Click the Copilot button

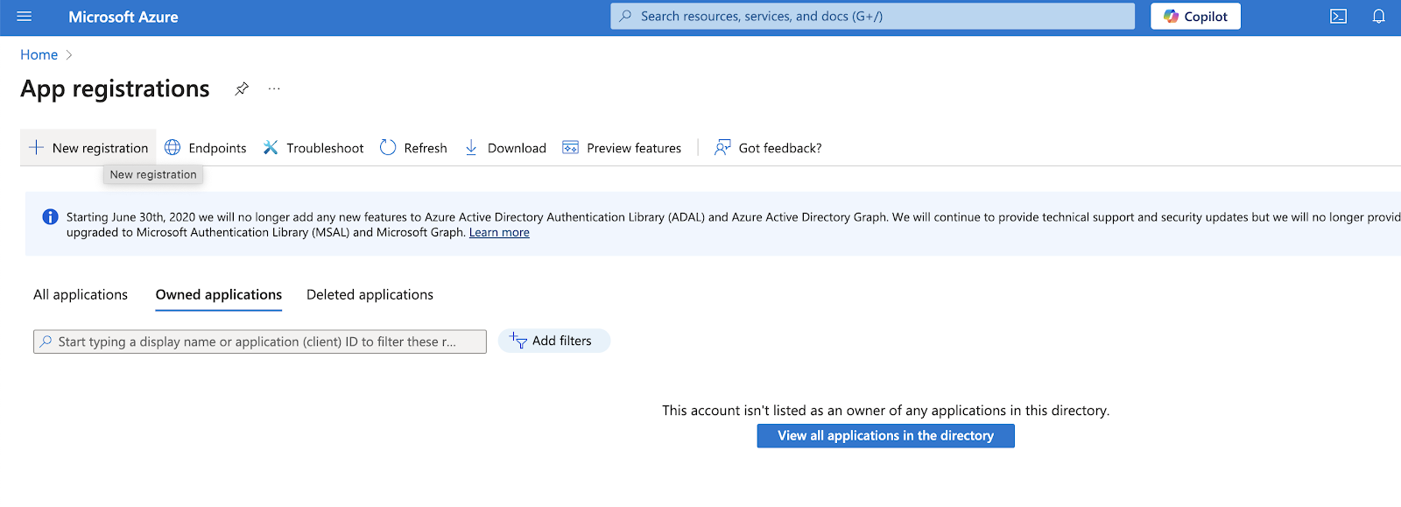point(1195,17)
